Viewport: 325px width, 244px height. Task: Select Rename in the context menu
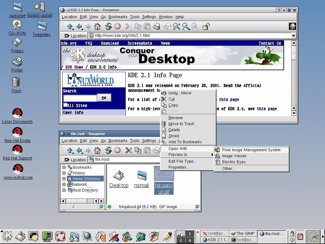[x=188, y=118]
